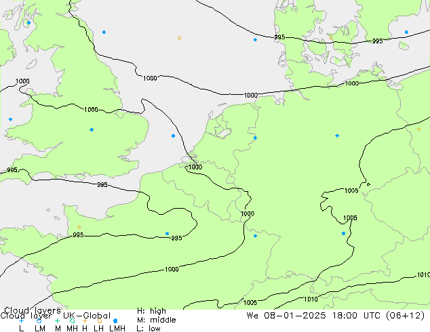
Task: Click the green M cross legend symbol
Action: 57,320
